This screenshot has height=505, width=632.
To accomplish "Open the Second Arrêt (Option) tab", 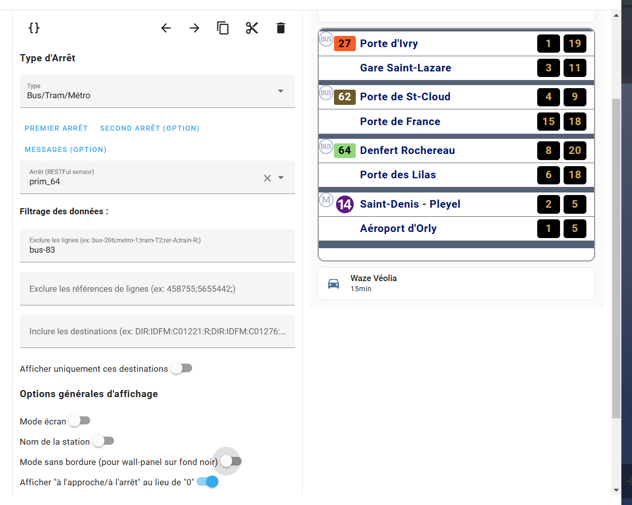I will pyautogui.click(x=150, y=128).
